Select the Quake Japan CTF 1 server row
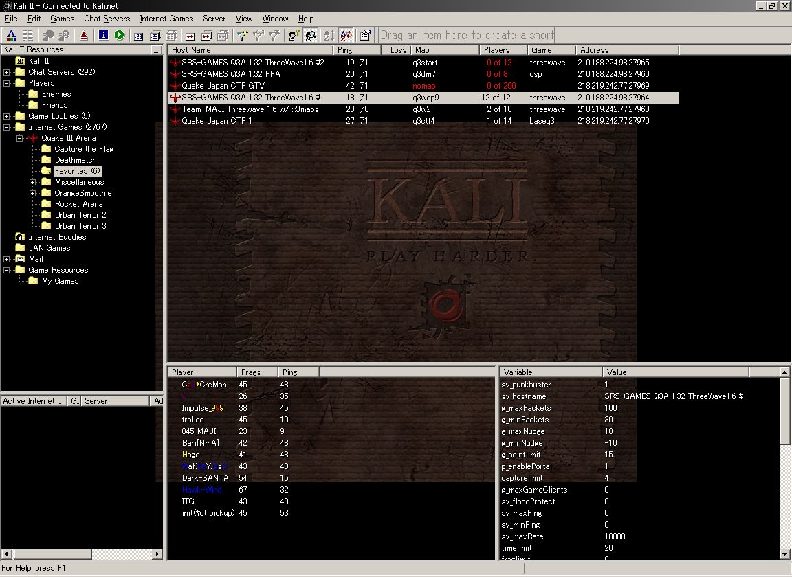792x577 pixels. pos(423,121)
